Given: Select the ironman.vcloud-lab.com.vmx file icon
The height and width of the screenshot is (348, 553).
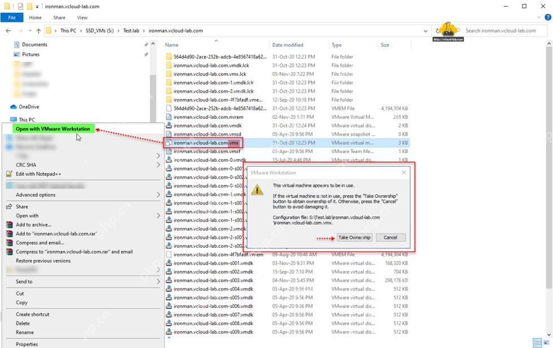Looking at the screenshot, I should click(x=169, y=142).
